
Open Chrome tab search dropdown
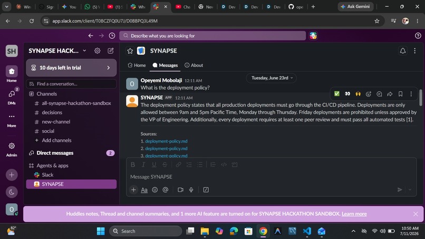tap(6, 7)
